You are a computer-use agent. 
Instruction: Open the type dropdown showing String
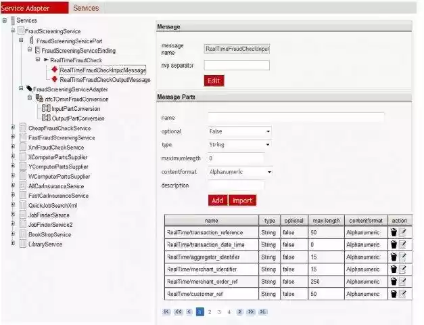pos(239,145)
